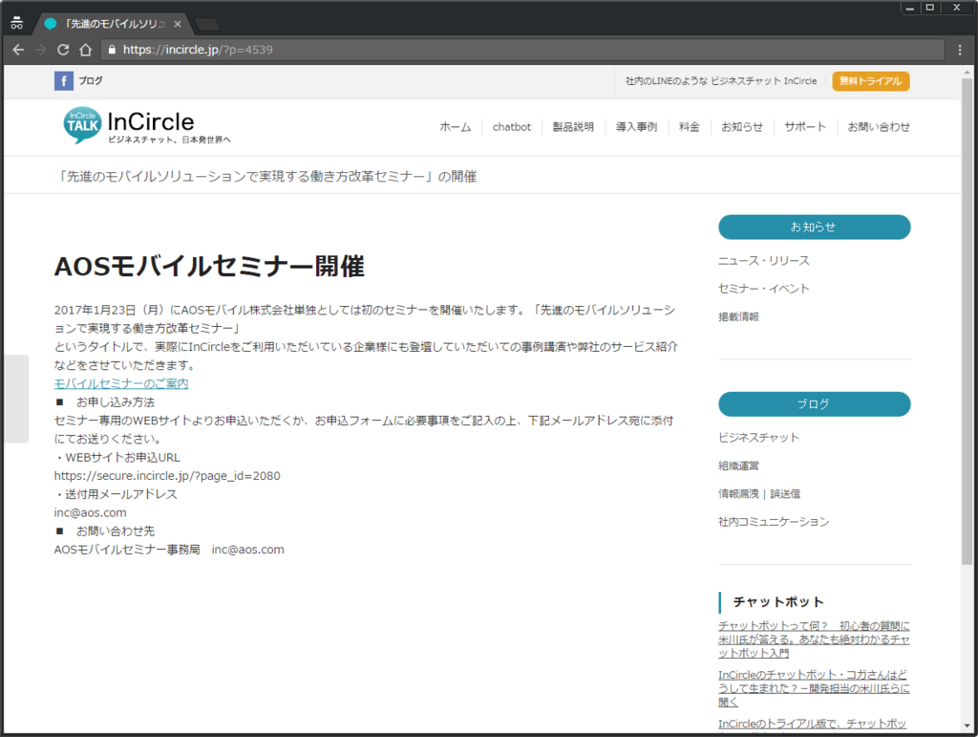The width and height of the screenshot is (978, 737).
Task: Click the padlock secure-site icon
Action: (x=112, y=50)
